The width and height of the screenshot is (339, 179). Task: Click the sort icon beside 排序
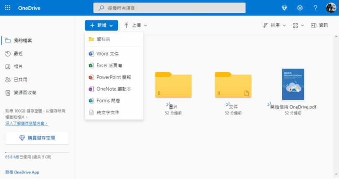pos(265,26)
